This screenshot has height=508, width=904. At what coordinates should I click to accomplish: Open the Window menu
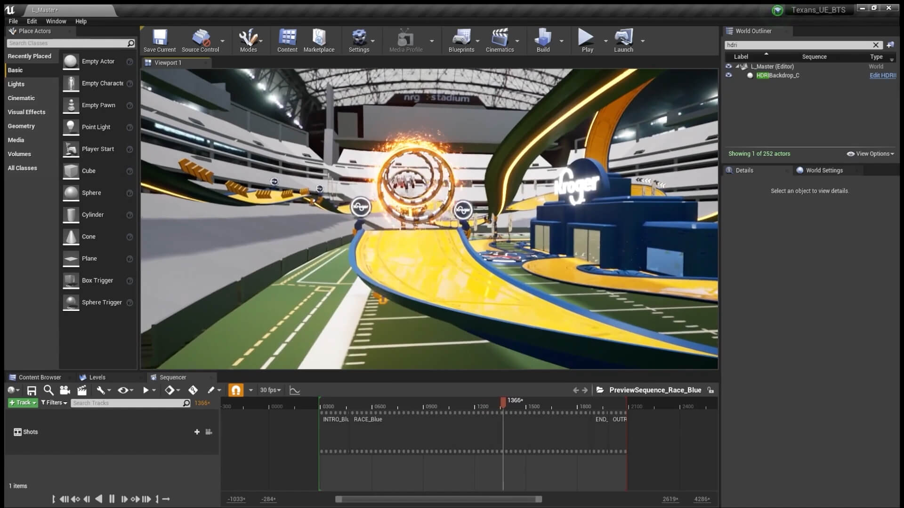coord(56,21)
